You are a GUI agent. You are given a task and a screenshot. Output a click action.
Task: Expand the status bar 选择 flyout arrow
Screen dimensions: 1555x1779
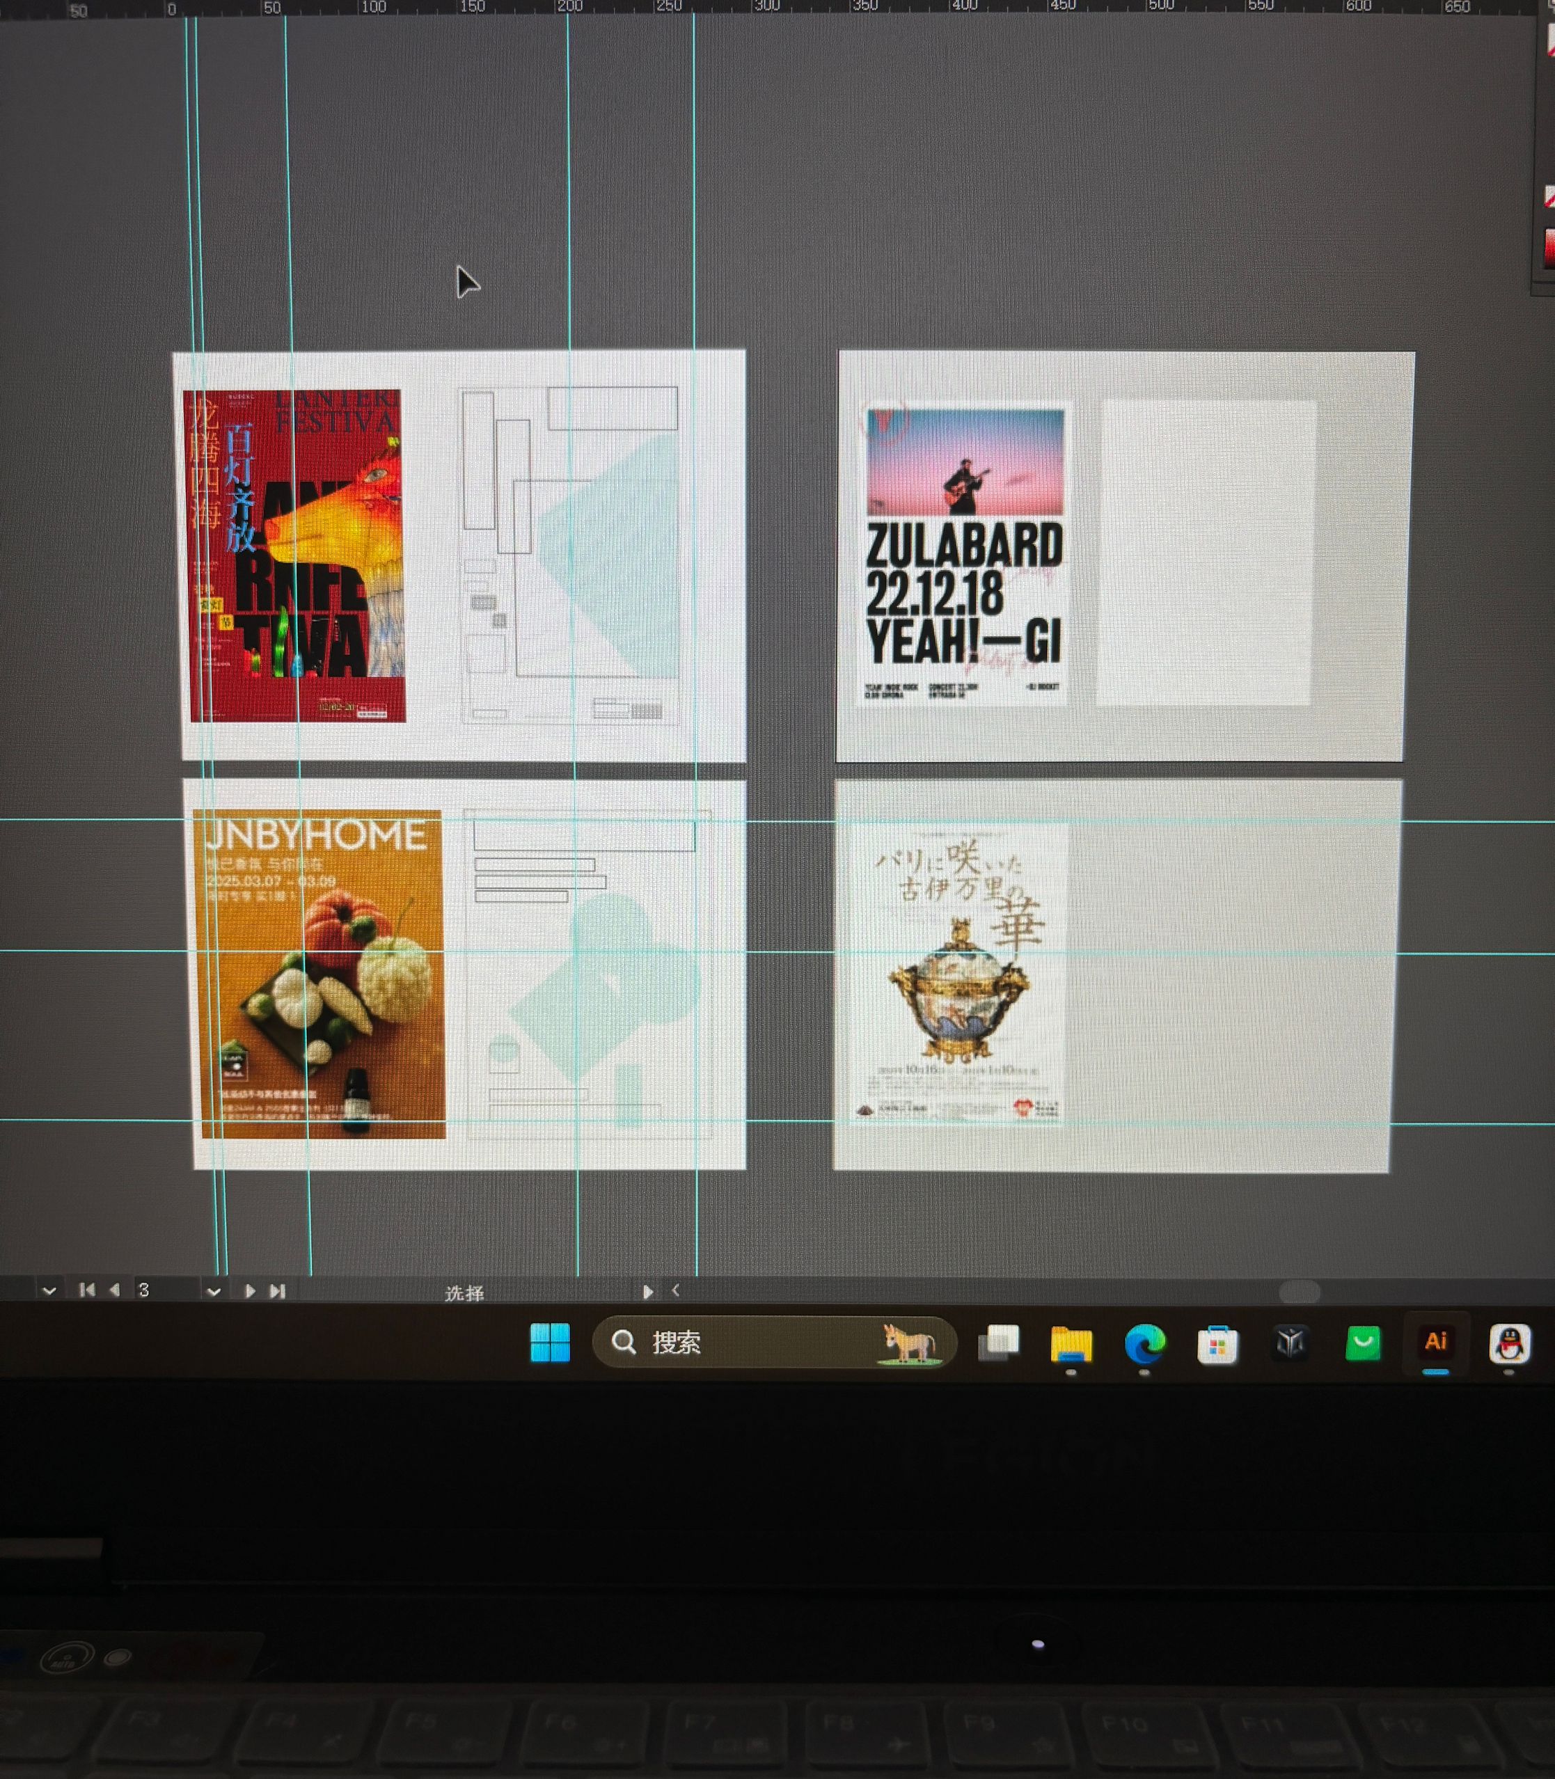[x=647, y=1291]
